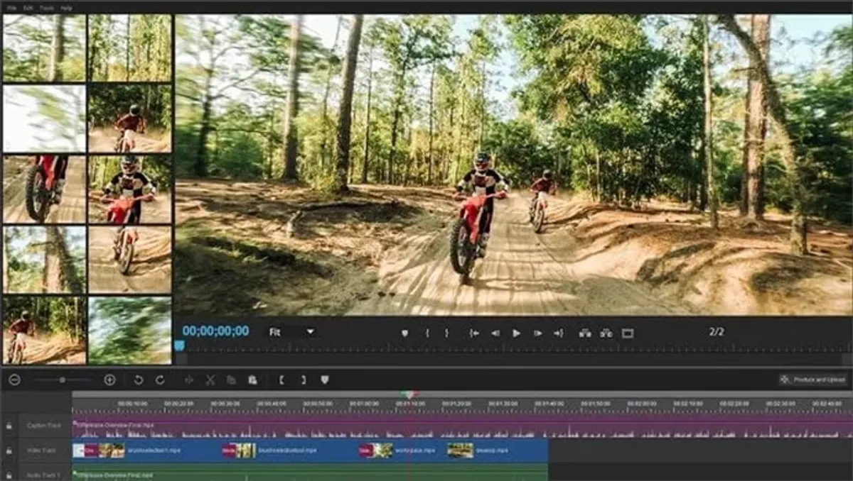Click the 00;00;00;00 timecode field
Viewport: 853px width, 481px height.
point(215,331)
